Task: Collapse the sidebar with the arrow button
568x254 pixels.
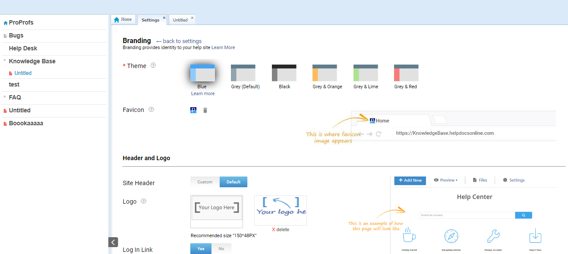Action: point(113,242)
